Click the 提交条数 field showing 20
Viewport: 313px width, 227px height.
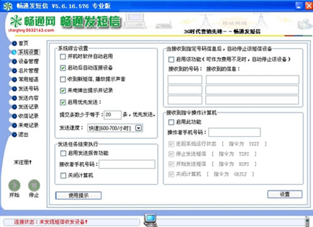(x=112, y=115)
